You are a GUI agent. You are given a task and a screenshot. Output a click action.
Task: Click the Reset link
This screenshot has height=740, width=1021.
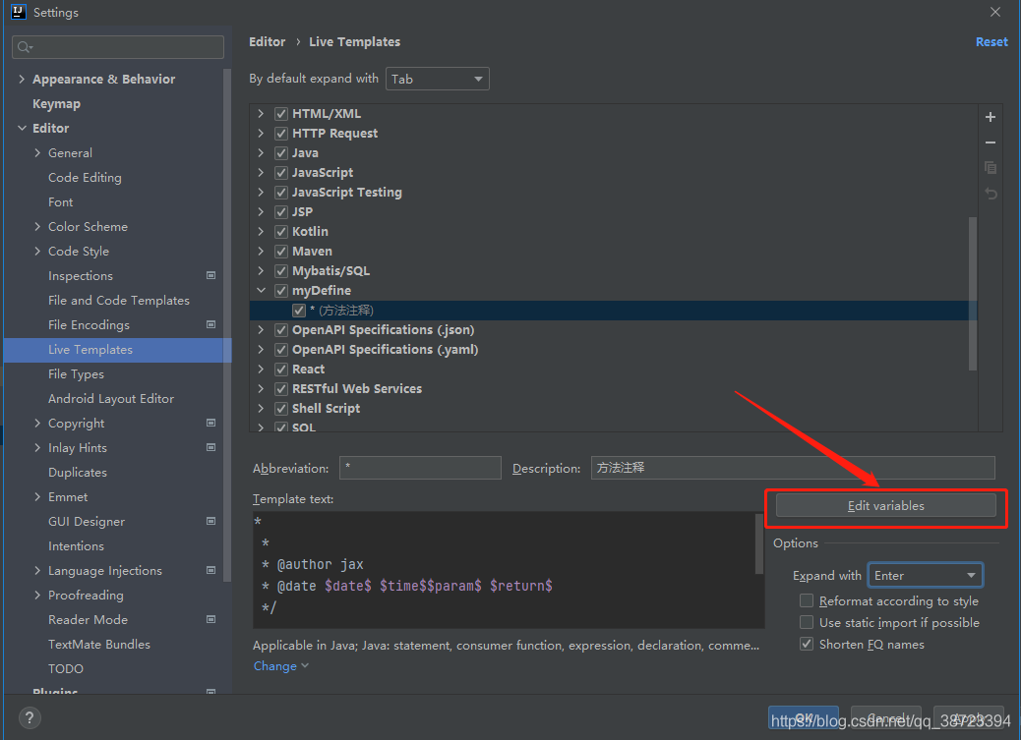click(991, 41)
